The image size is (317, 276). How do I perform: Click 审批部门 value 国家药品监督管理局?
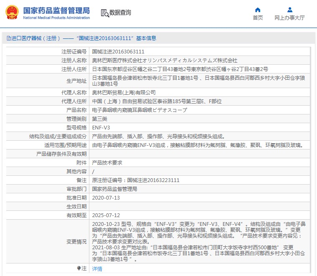coord(114,189)
